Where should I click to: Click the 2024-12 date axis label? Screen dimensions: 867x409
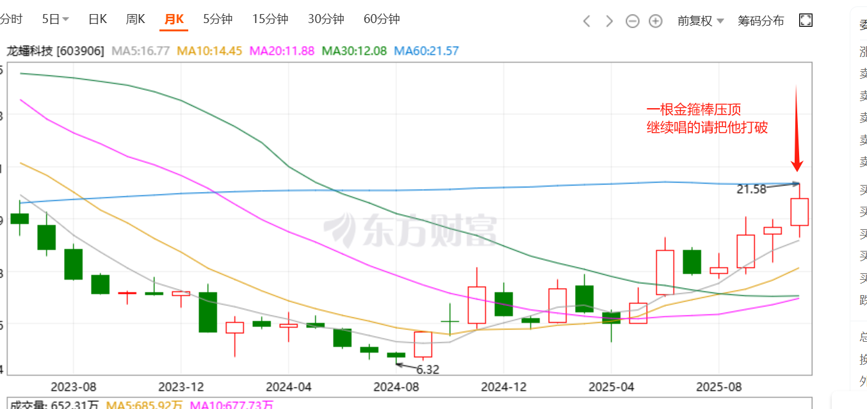(504, 387)
